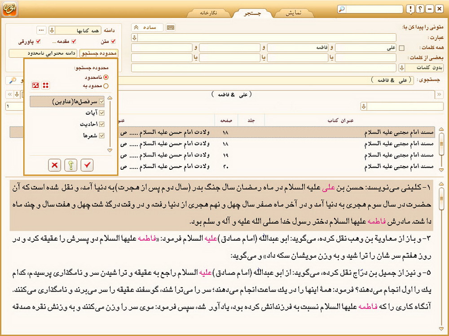Viewport: 449px width, 336px height.
Task: Click the Noor logo icon
Action: pyautogui.click(x=10, y=9)
